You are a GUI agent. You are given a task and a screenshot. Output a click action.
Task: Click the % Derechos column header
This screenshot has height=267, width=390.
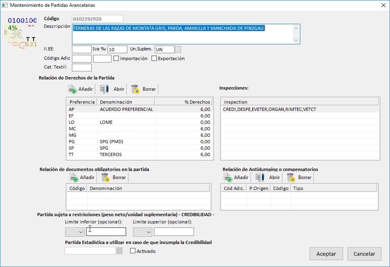tap(184, 102)
